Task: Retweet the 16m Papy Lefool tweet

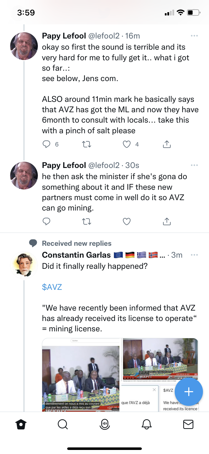Action: pos(87,144)
